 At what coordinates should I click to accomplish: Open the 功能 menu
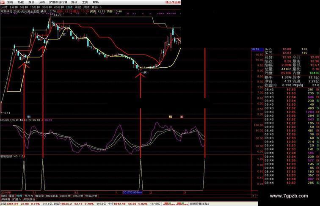[x=21, y=3]
